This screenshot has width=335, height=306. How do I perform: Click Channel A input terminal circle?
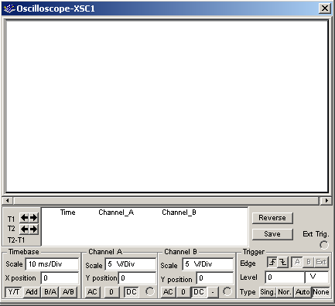tap(150, 291)
